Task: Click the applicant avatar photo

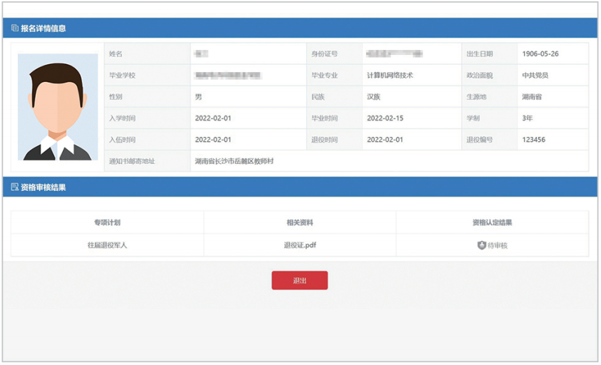Action: tap(58, 107)
